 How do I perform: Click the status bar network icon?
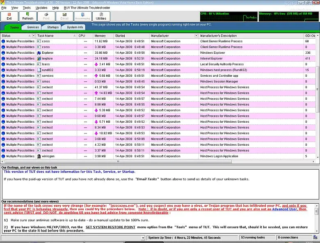tap(315, 237)
